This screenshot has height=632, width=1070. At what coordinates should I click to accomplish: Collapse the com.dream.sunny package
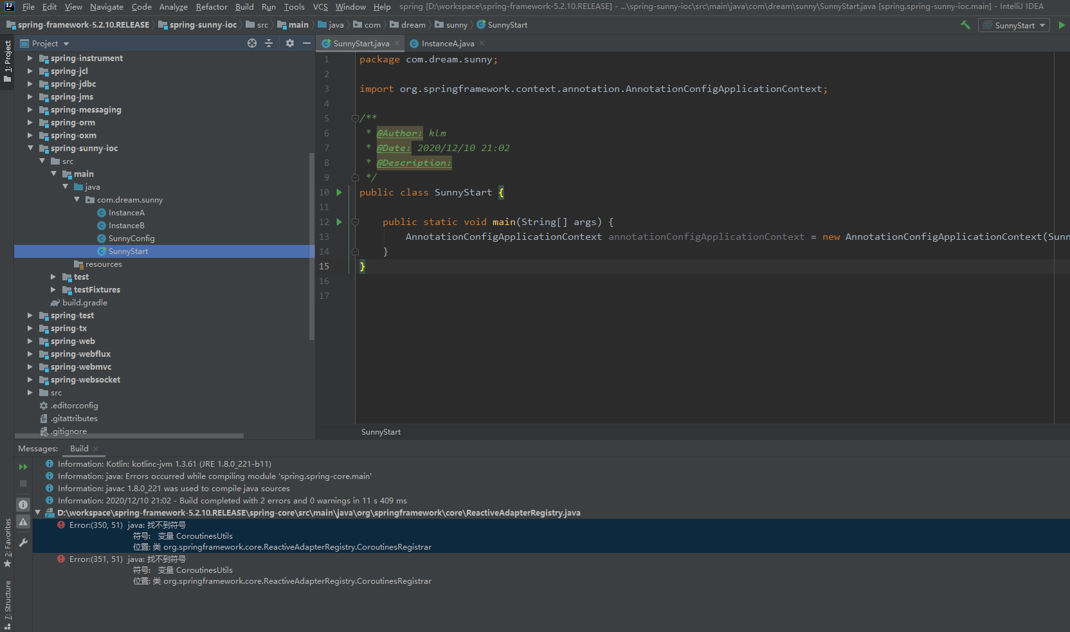(77, 199)
